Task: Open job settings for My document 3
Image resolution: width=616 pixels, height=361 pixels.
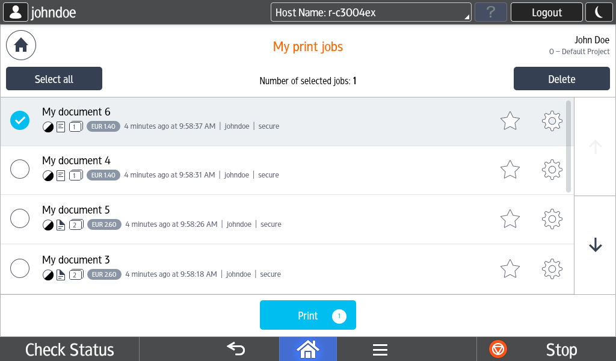Action: (x=552, y=268)
